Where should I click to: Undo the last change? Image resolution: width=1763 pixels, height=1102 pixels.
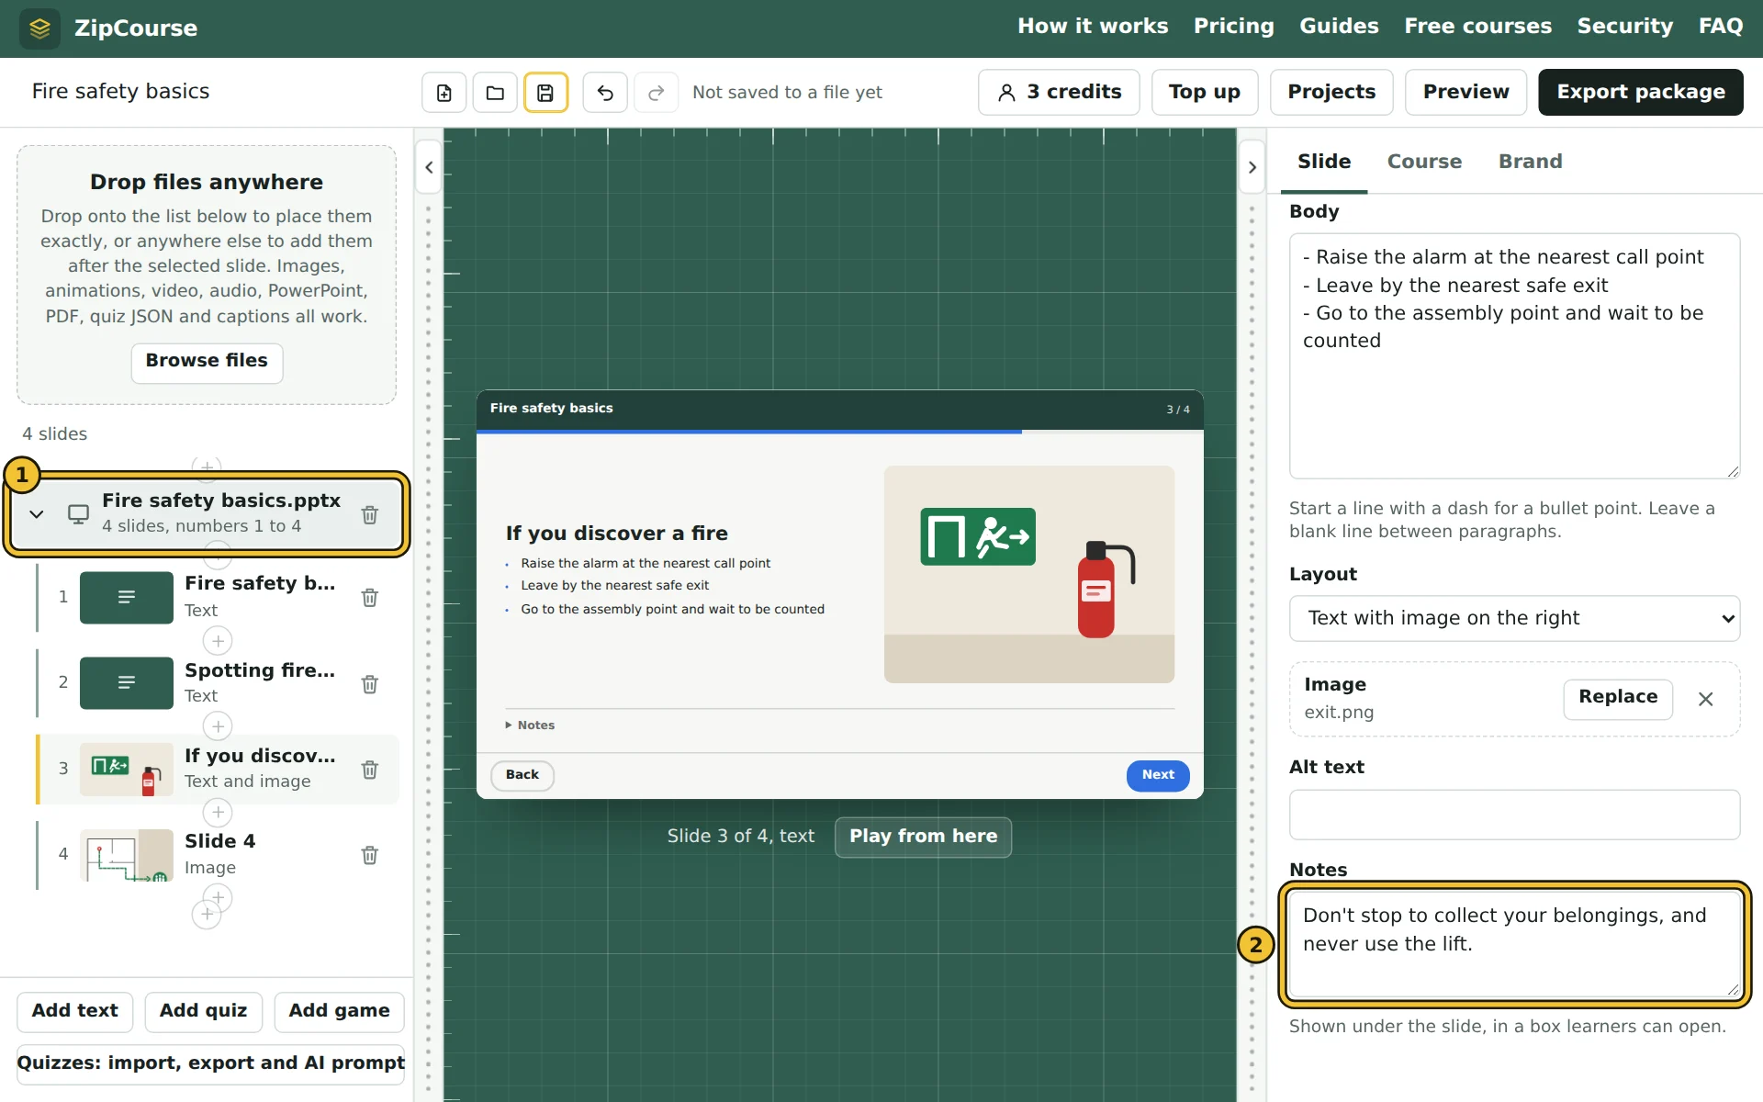pos(605,92)
